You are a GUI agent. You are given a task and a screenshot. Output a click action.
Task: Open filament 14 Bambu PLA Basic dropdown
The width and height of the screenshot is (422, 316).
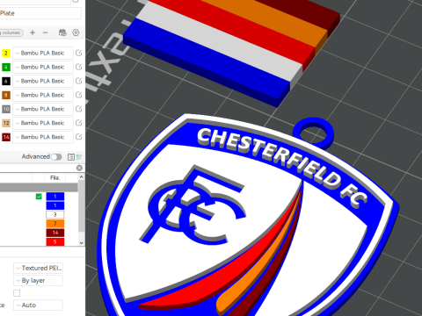[43, 137]
